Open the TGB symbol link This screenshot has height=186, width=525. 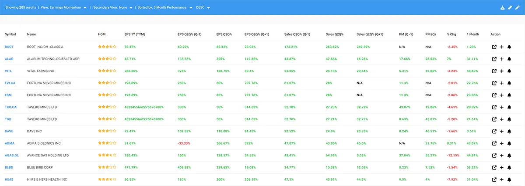[8, 119]
